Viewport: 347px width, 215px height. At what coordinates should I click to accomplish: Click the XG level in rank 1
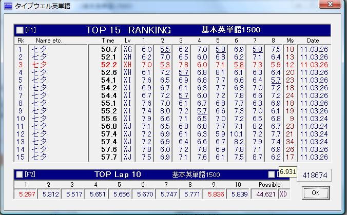(x=128, y=49)
